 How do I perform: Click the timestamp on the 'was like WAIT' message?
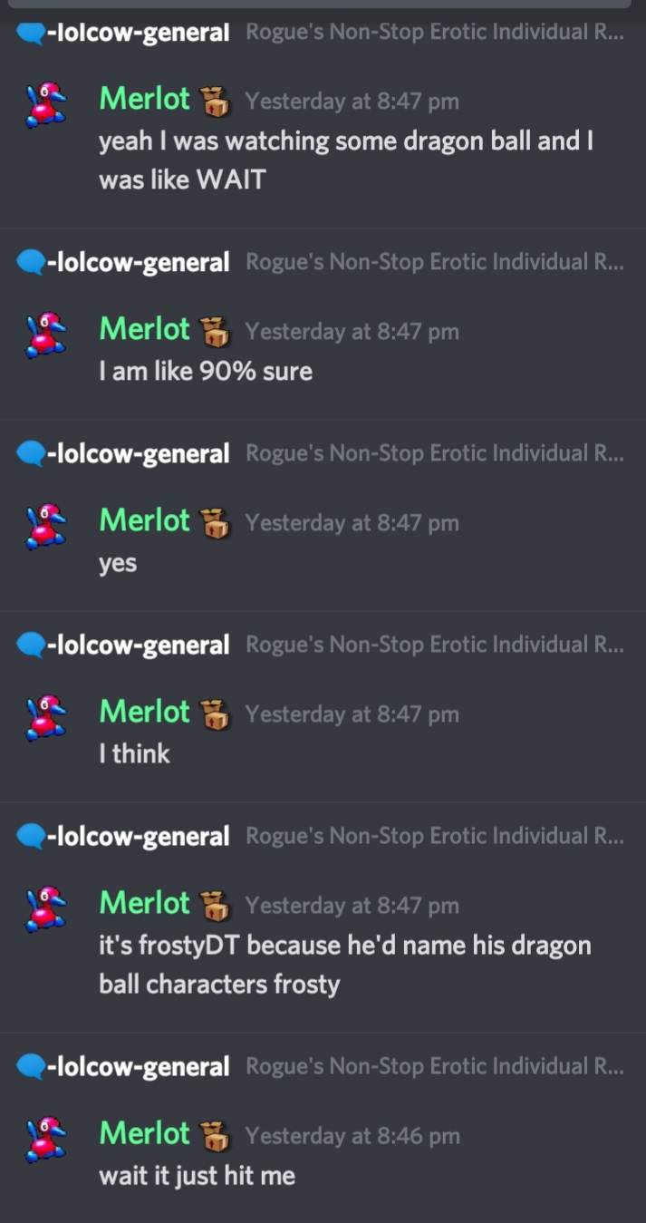(352, 102)
